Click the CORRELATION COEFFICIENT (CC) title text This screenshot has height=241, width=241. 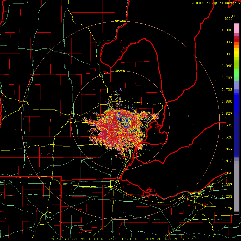pos(84,239)
